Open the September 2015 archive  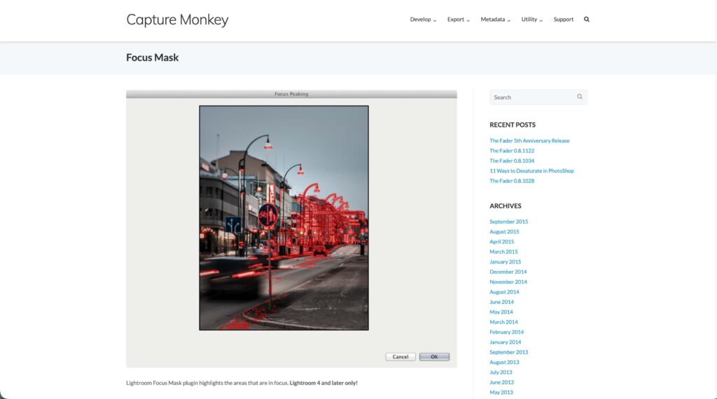coord(508,222)
